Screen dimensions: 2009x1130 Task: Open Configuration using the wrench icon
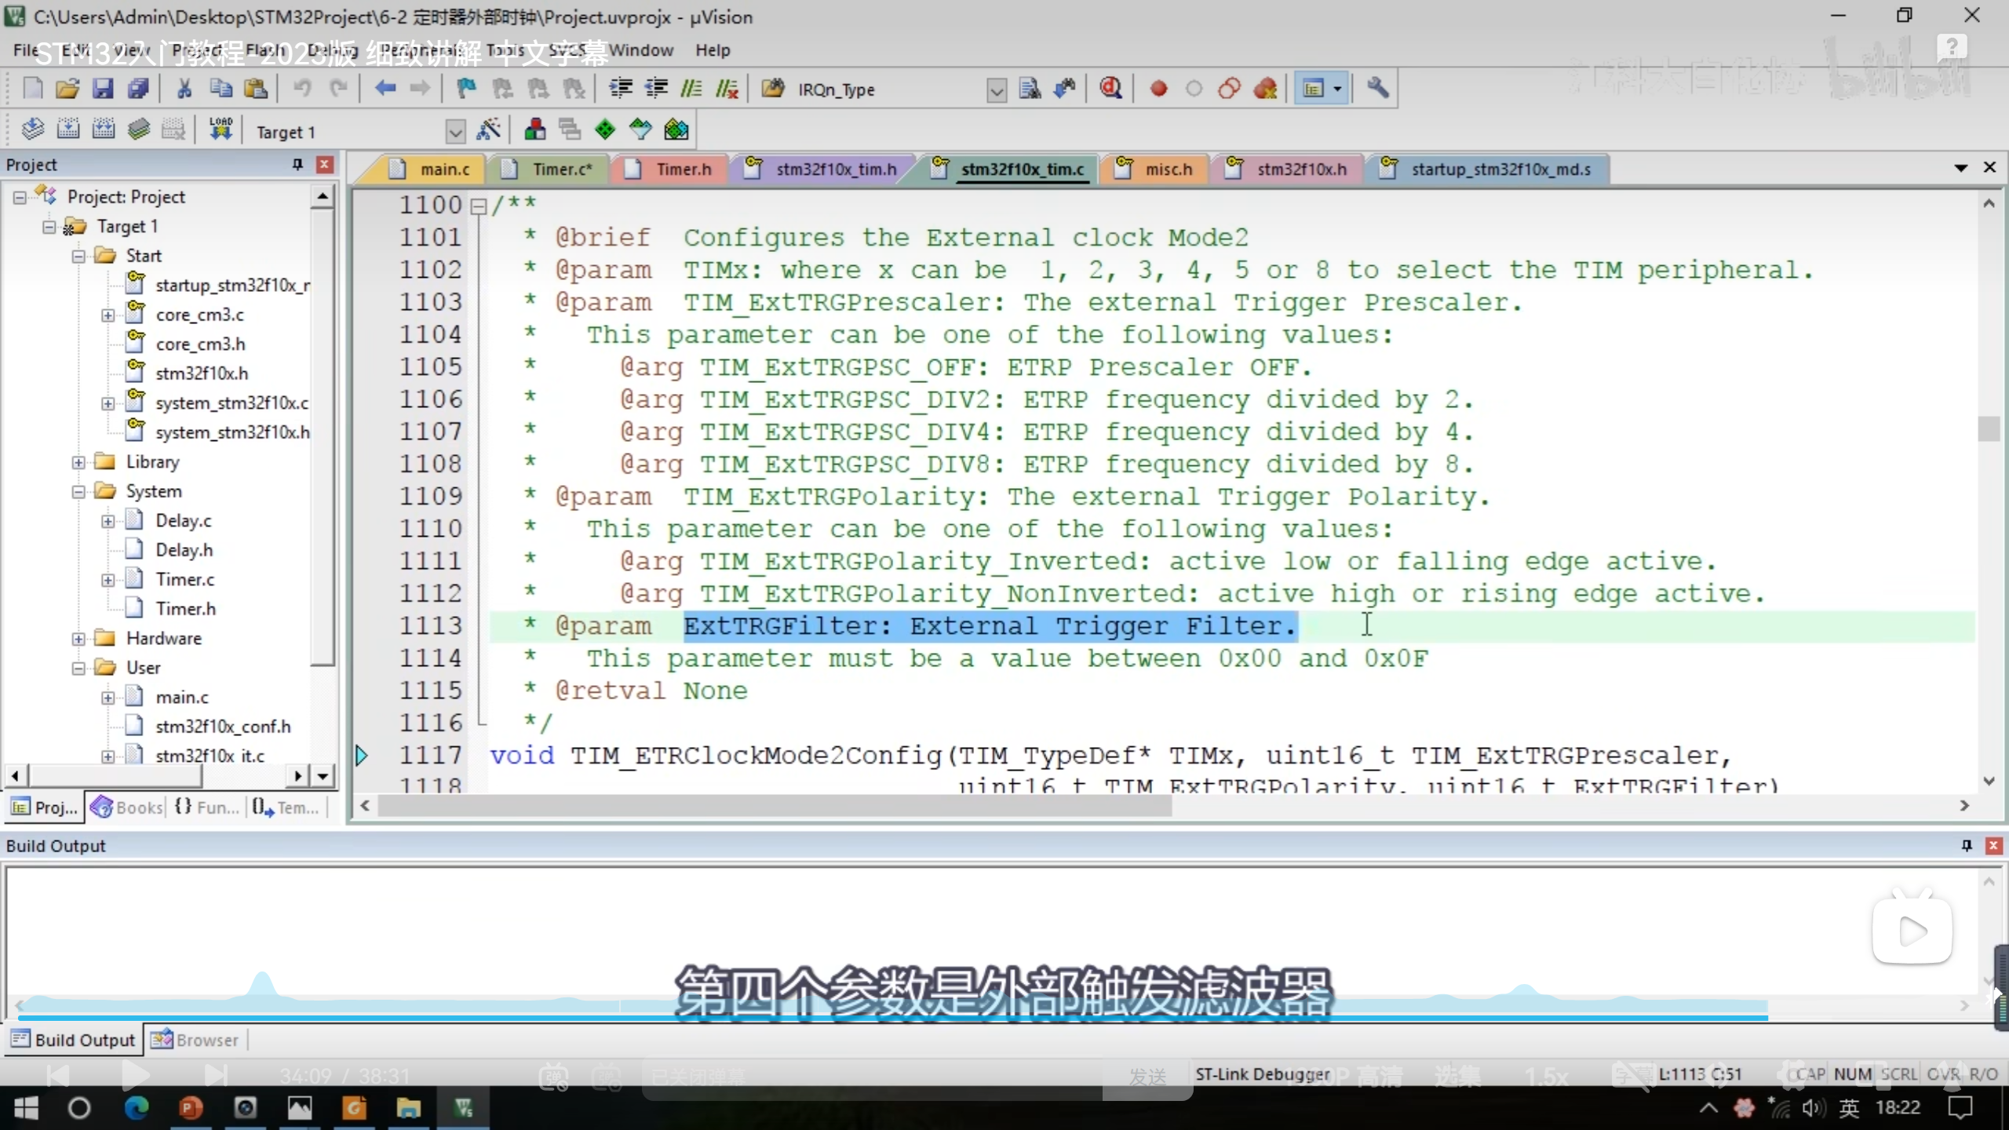tap(1377, 89)
